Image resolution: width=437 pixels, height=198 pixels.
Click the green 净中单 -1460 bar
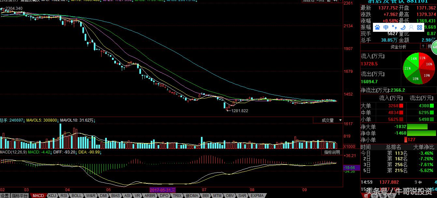coord(422,133)
